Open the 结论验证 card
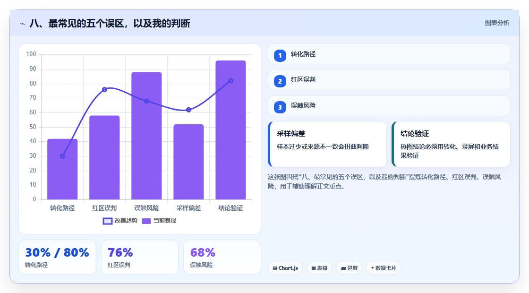The height and width of the screenshot is (293, 529). (x=451, y=144)
